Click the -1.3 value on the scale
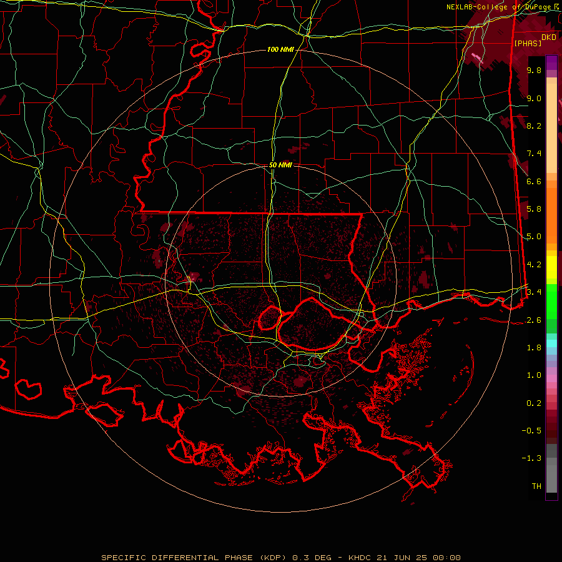 (x=531, y=458)
